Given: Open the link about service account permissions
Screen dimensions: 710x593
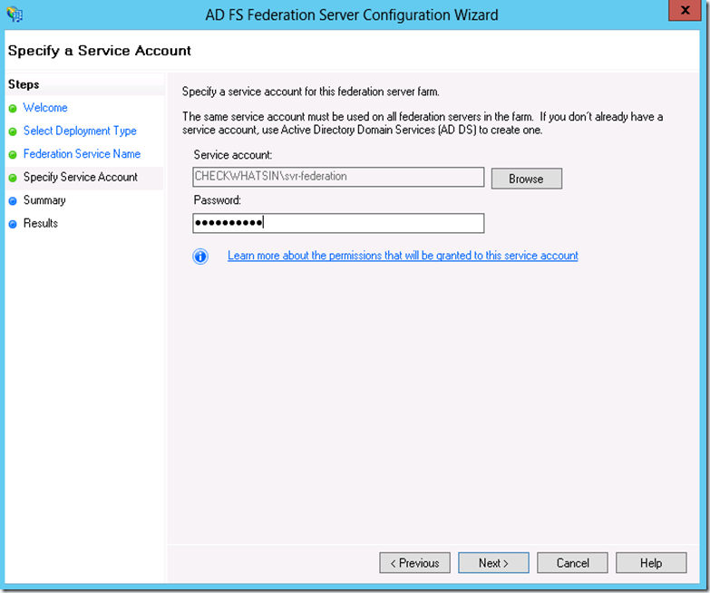Looking at the screenshot, I should (403, 256).
